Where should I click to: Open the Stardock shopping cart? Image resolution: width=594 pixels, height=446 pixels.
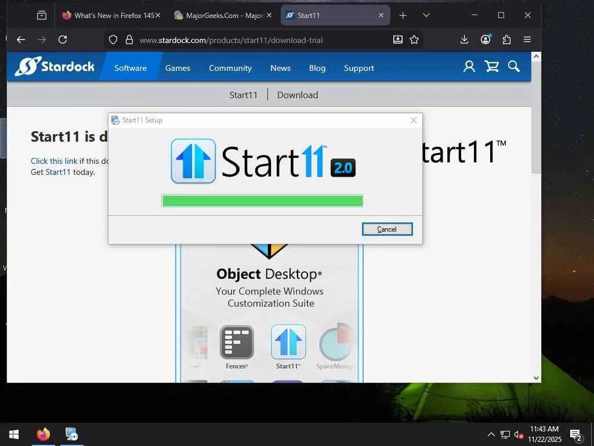tap(491, 66)
